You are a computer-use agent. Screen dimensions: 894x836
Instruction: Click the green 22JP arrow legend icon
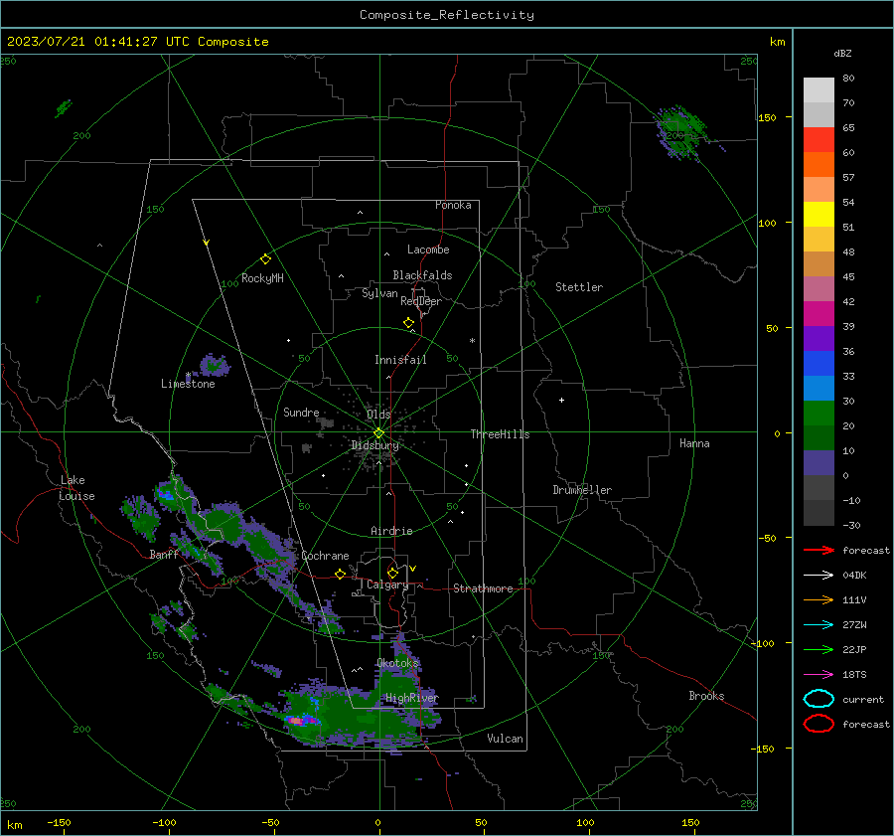819,649
